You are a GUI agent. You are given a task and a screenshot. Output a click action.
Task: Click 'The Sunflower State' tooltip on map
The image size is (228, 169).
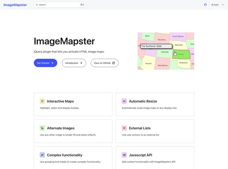pos(156,46)
